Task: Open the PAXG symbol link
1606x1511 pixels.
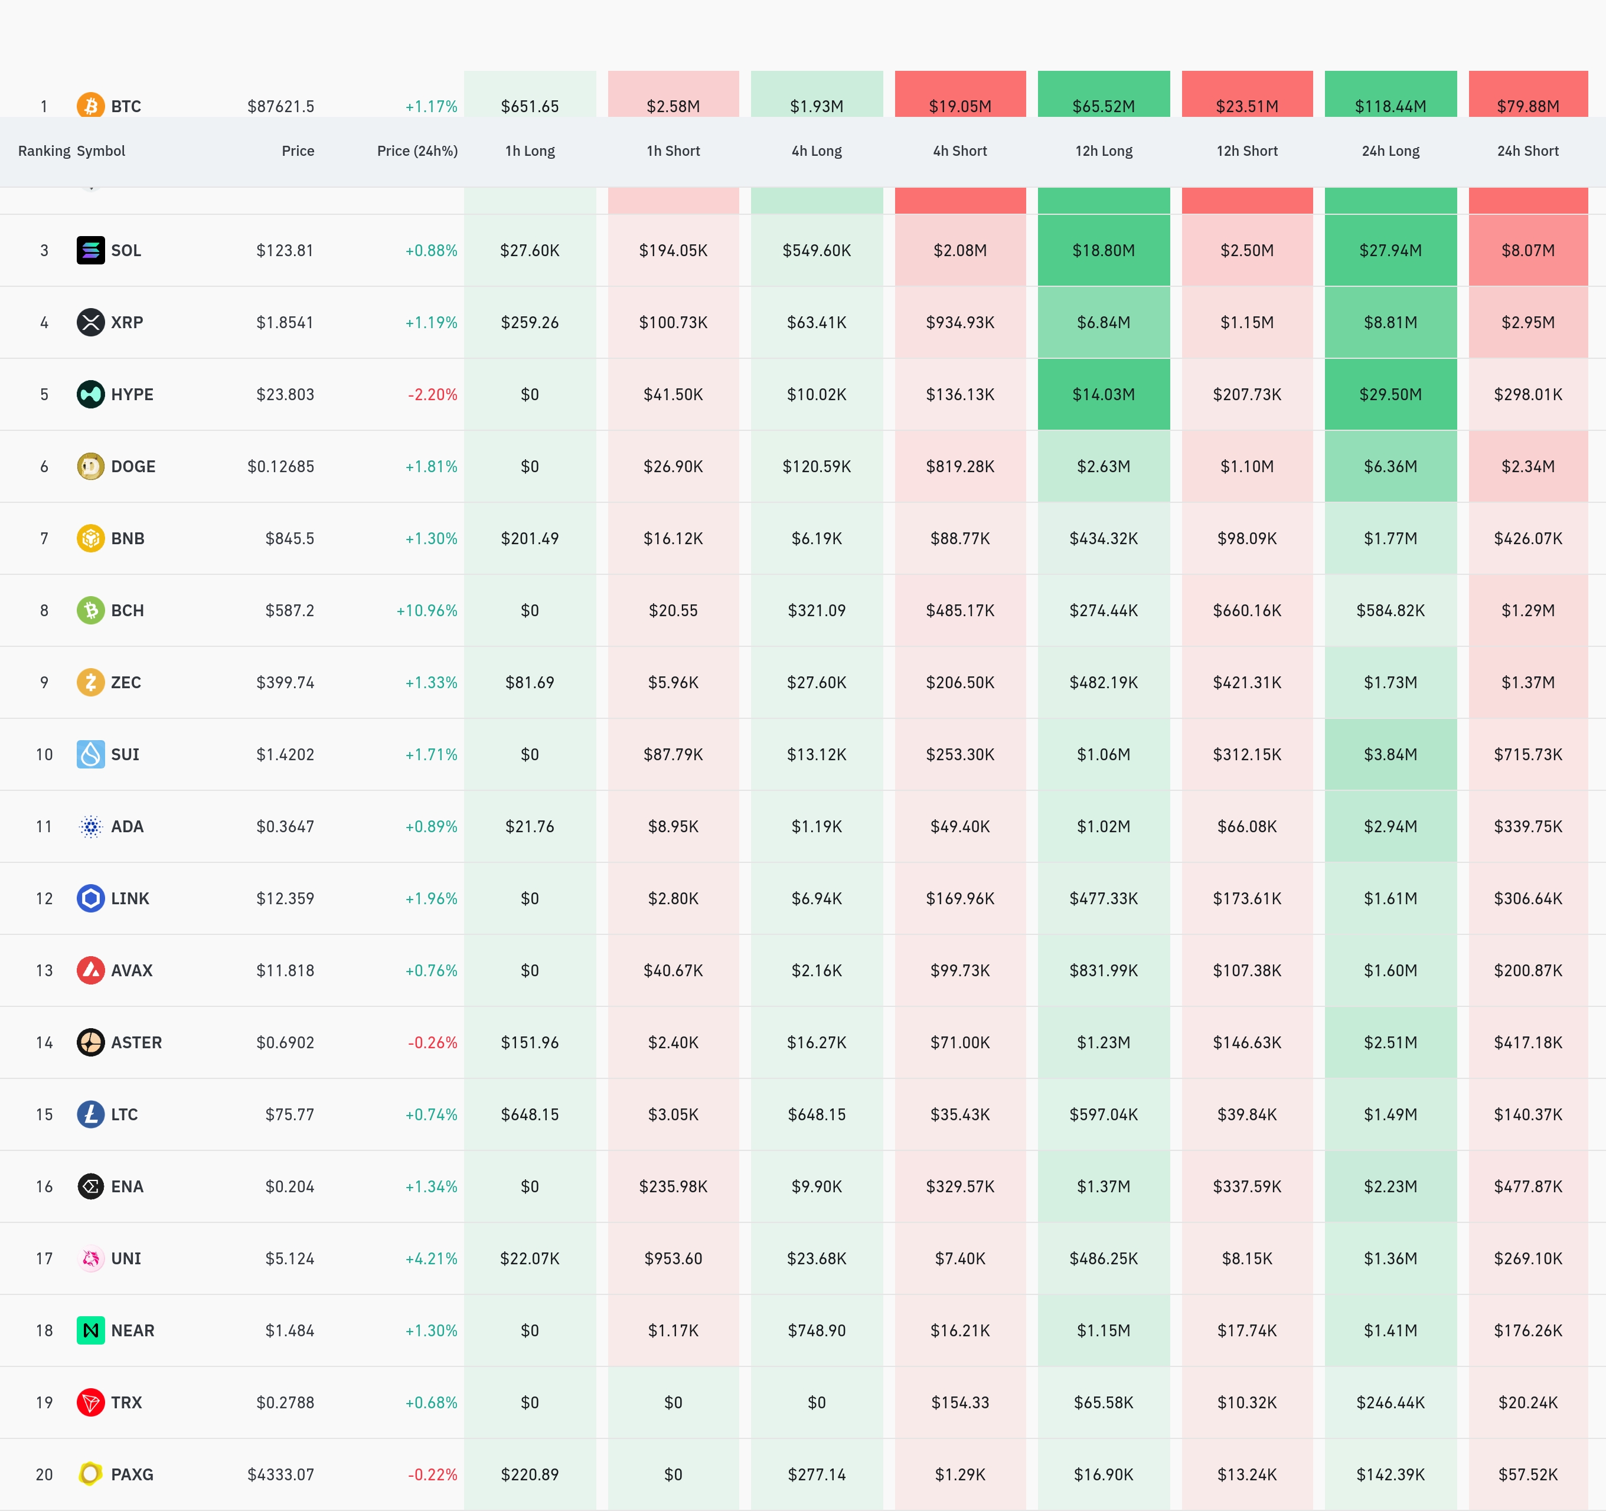Action: [132, 1474]
